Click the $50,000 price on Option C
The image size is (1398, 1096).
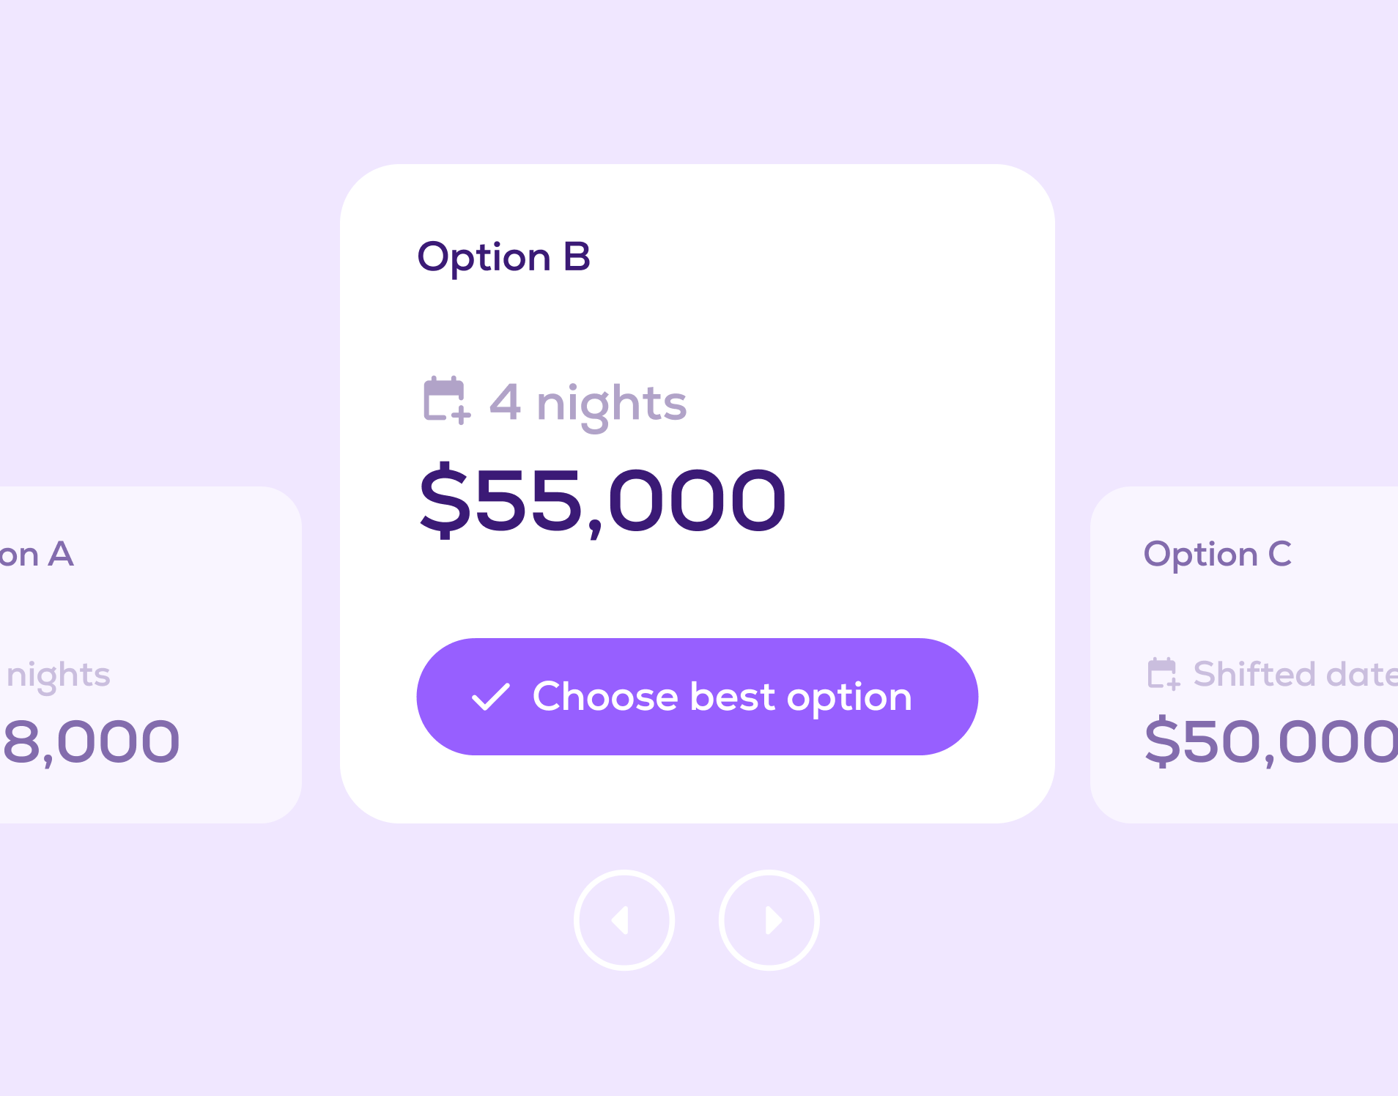pyautogui.click(x=1271, y=741)
